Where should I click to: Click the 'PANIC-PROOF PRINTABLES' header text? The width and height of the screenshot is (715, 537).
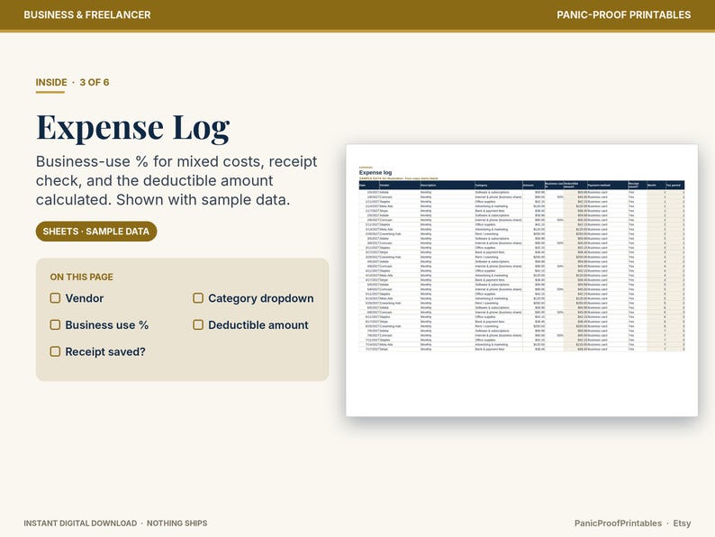coord(623,14)
